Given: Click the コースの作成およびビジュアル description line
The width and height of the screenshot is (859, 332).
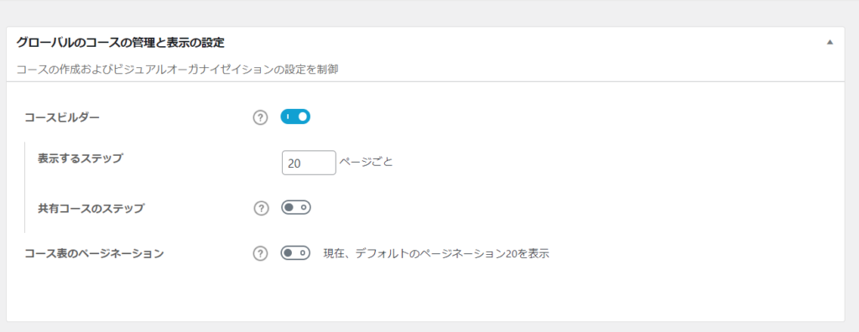Looking at the screenshot, I should coord(178,70).
